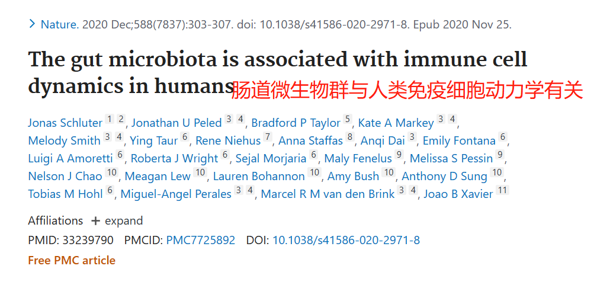Screen dimensions: 610x288
Task: Open DOI link 10.1038/s41586-020-2971-8
Action: point(346,240)
